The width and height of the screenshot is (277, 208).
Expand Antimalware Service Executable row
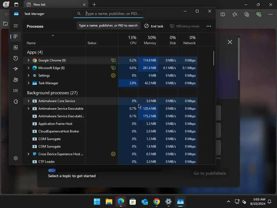pyautogui.click(x=28, y=109)
